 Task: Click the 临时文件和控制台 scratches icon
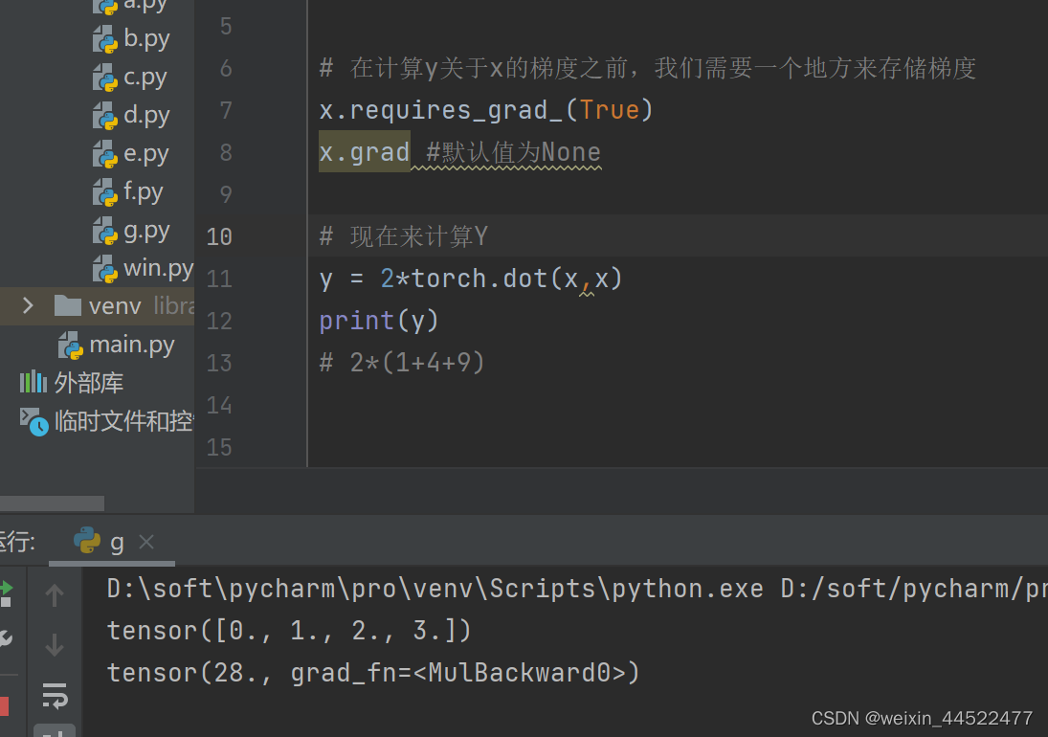click(x=33, y=421)
